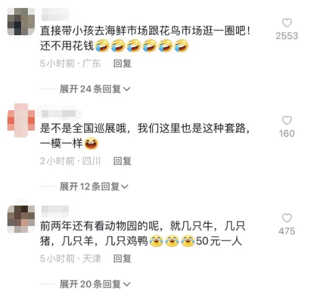The width and height of the screenshot is (314, 293).
Task: Tap the 海鲜市场 comment text
Action: [145, 39]
